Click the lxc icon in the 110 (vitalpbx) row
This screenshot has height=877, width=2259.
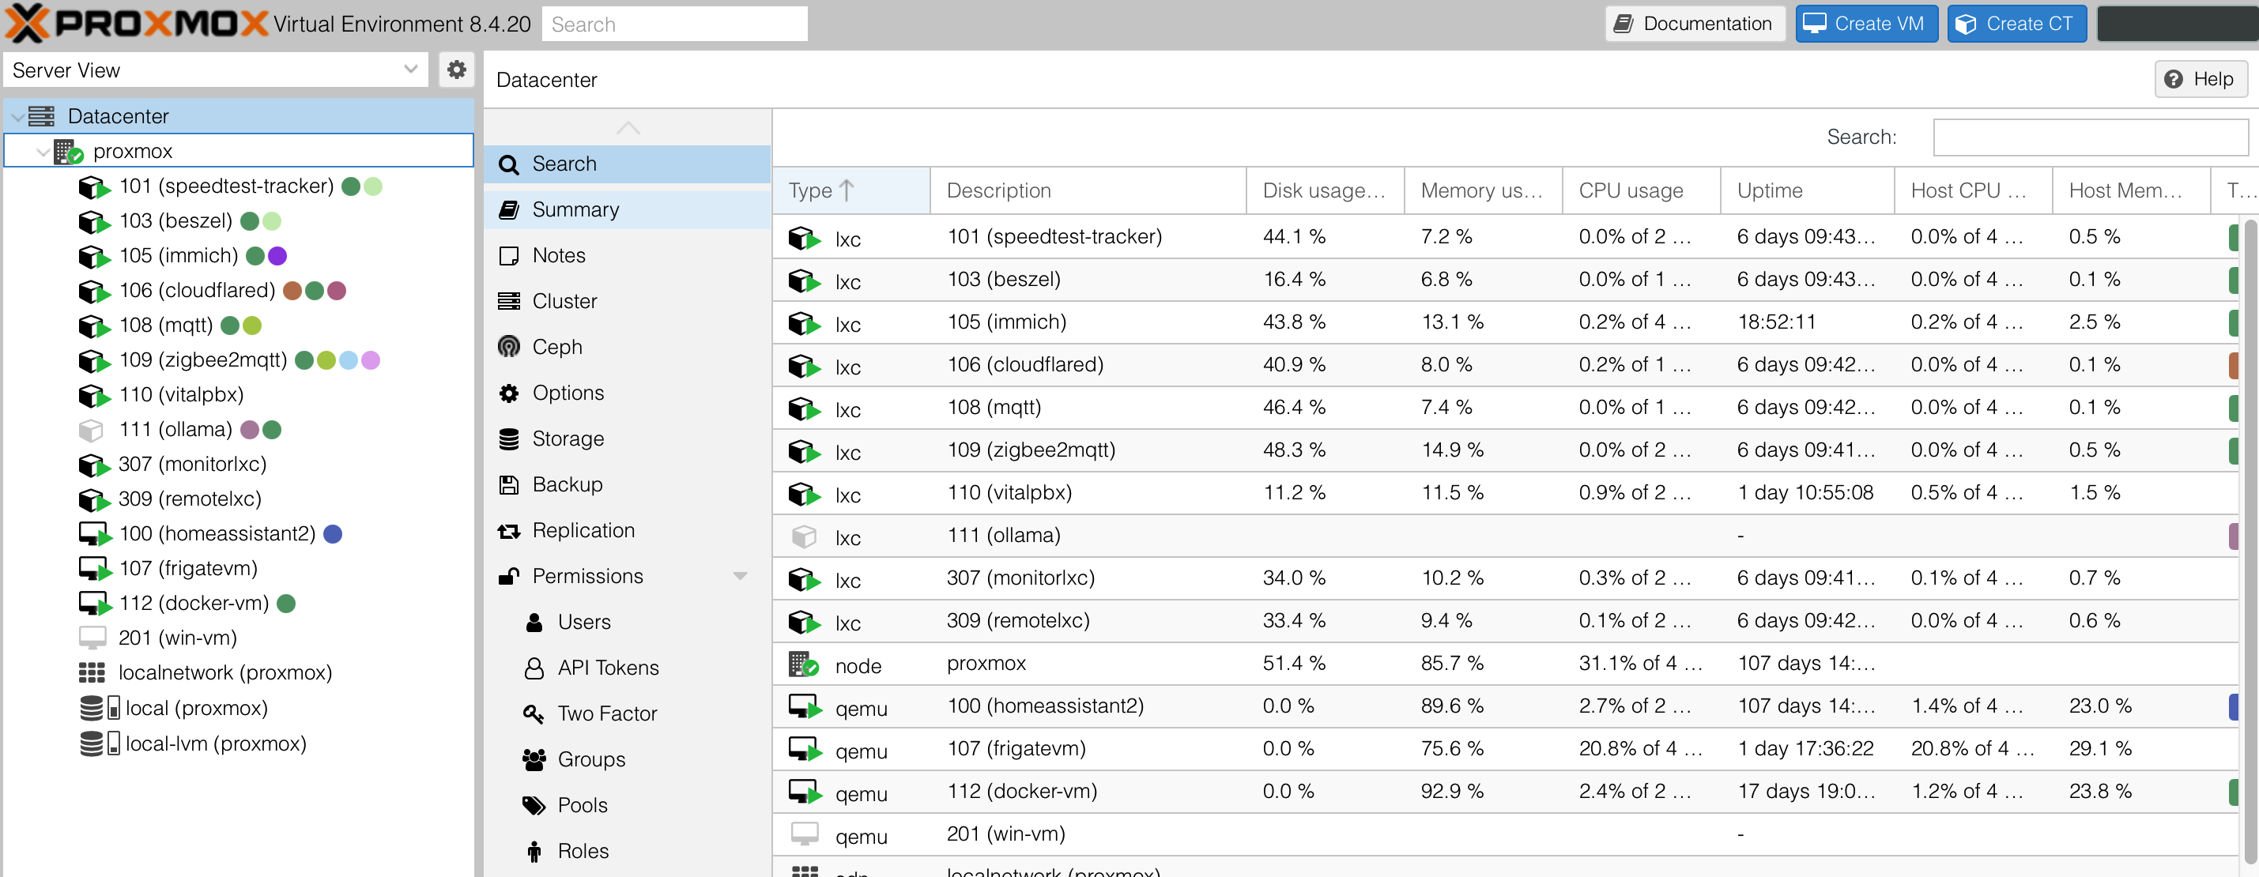point(804,494)
